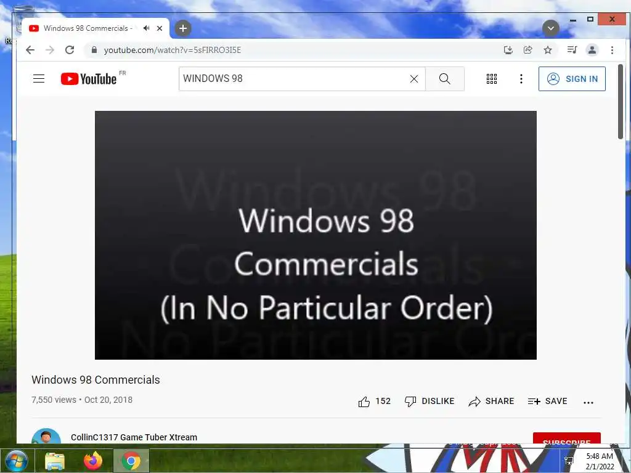This screenshot has width=631, height=473.
Task: Expand the tab search dropdown arrow
Action: click(x=550, y=28)
